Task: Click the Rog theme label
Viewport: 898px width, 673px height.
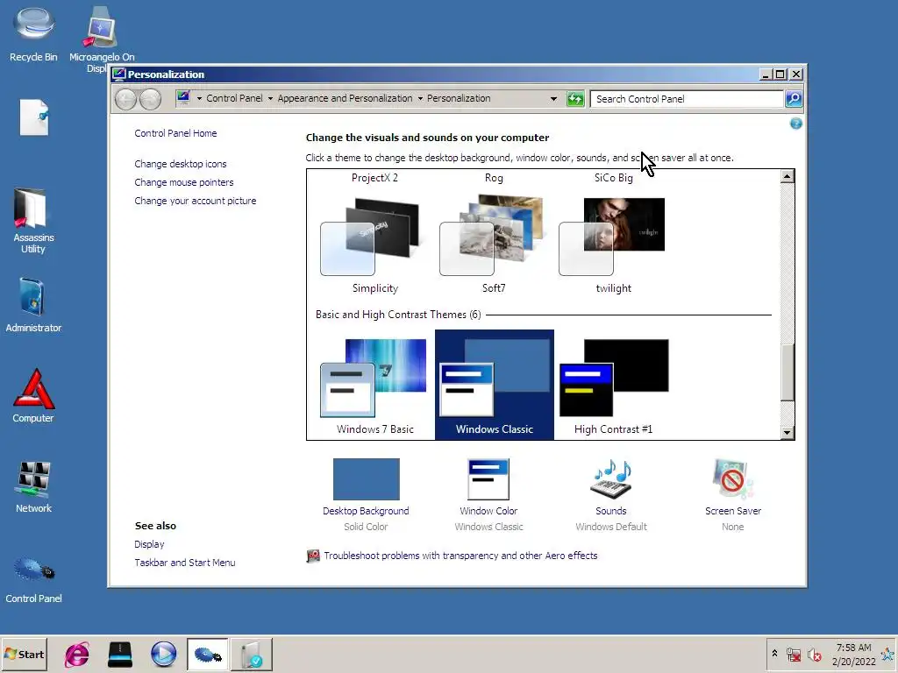Action: [494, 178]
